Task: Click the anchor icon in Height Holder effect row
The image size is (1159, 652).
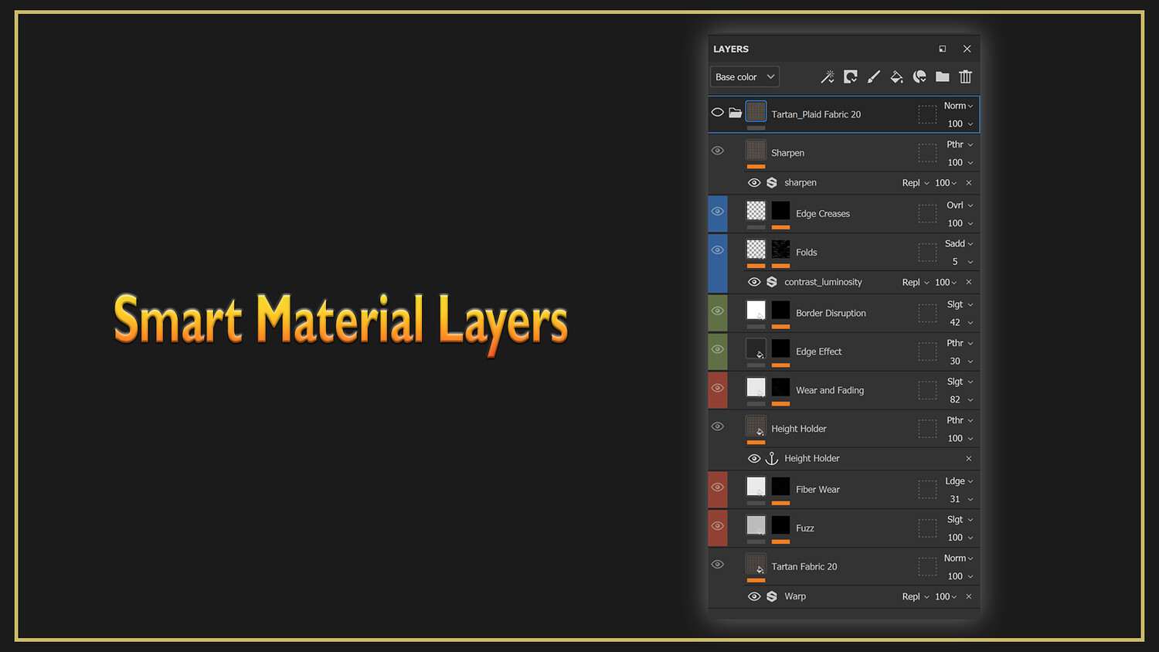Action: (x=771, y=459)
